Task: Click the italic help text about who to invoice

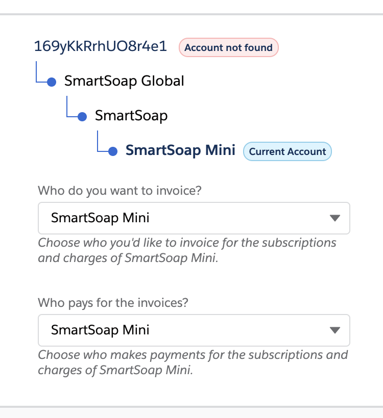Action: [x=187, y=250]
